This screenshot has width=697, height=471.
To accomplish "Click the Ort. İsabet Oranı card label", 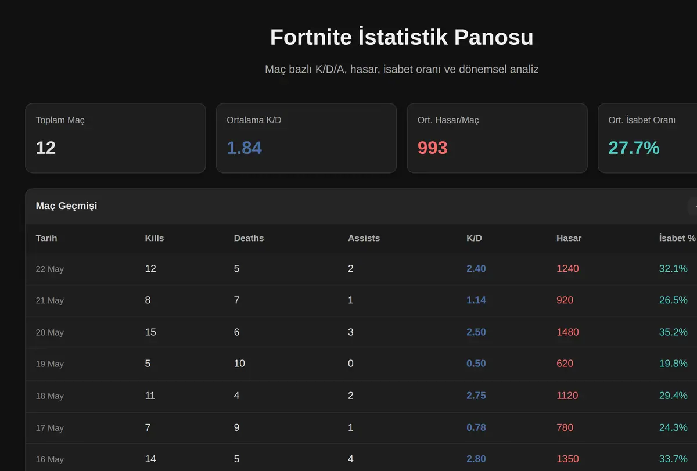I will coord(642,120).
